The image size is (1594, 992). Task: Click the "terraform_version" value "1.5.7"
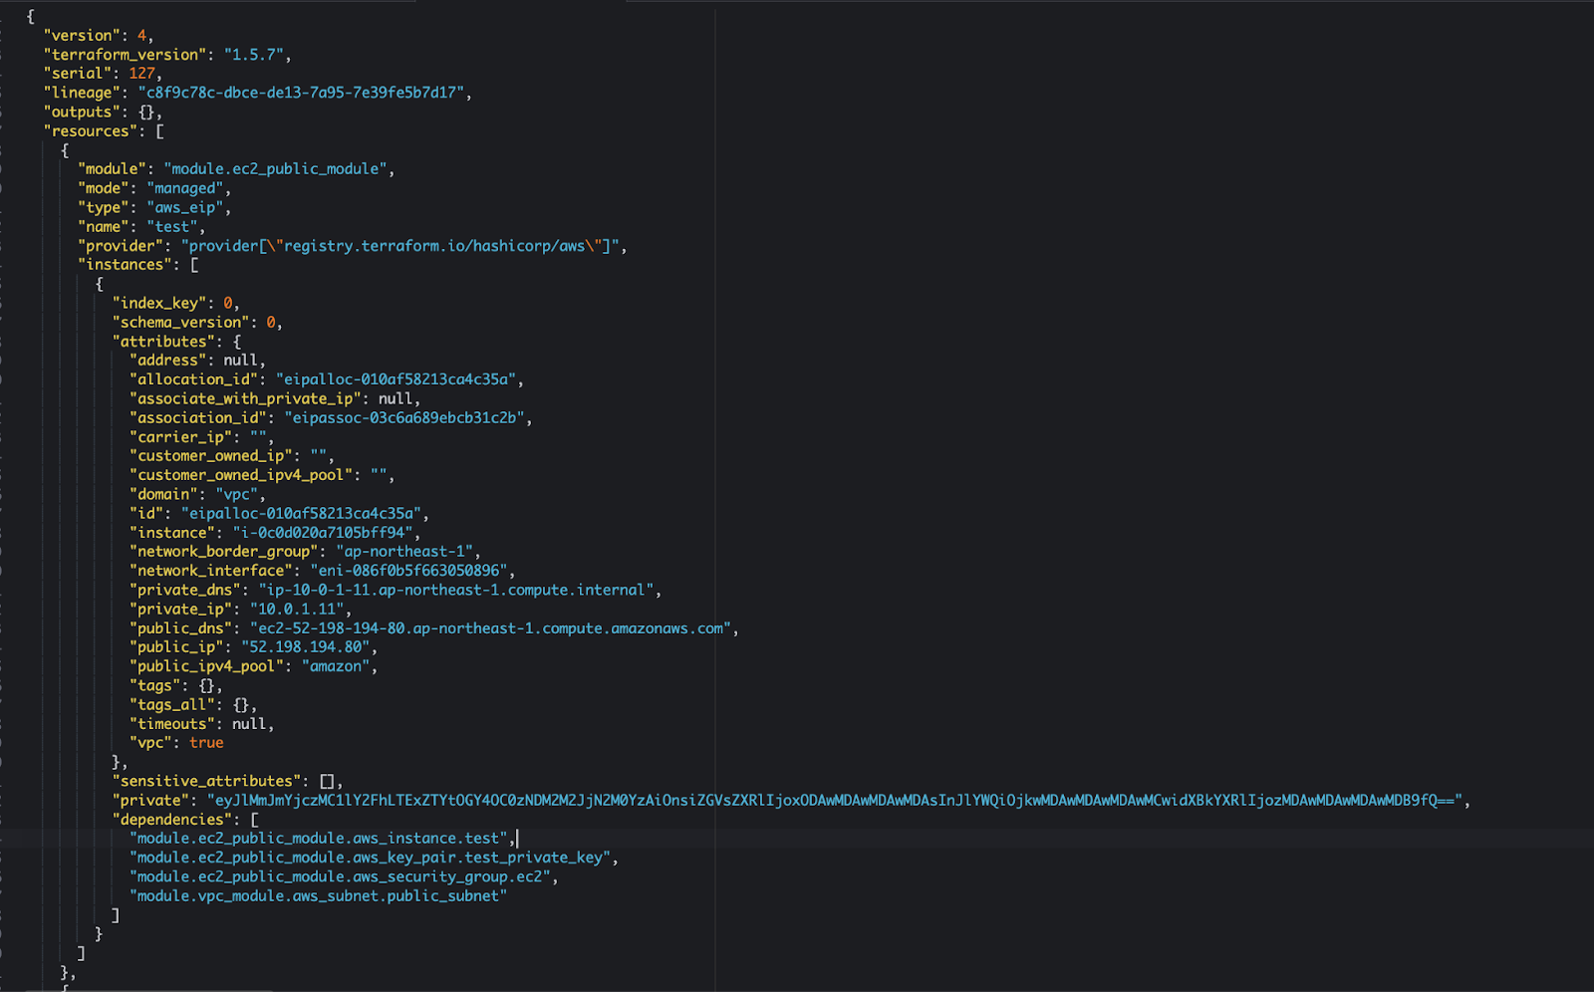pyautogui.click(x=255, y=54)
